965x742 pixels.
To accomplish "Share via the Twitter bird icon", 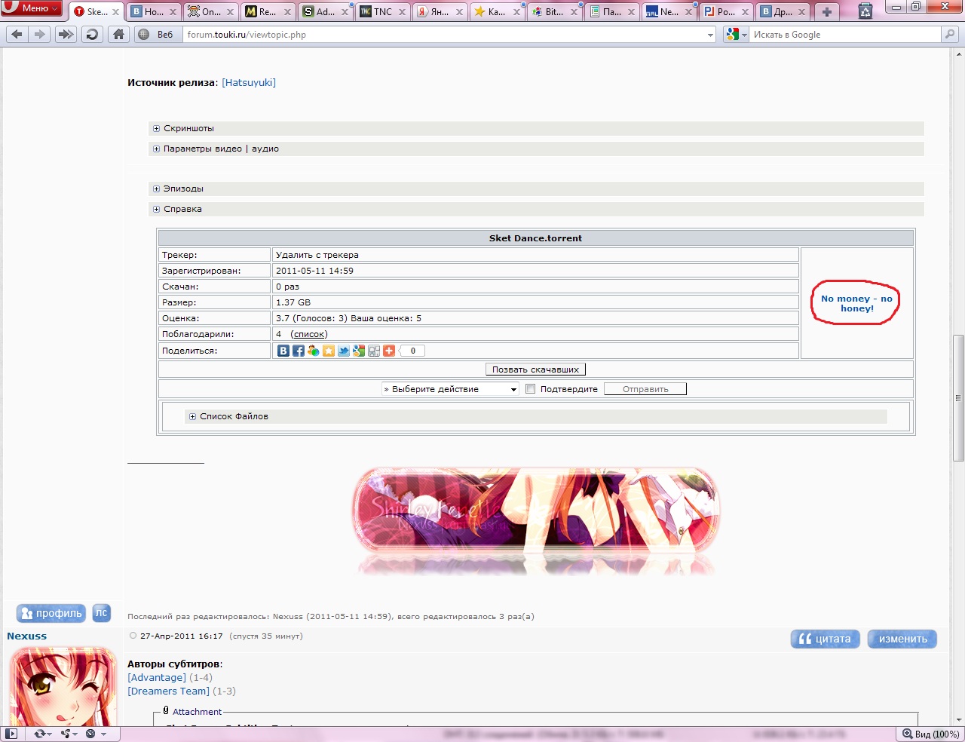I will (344, 351).
